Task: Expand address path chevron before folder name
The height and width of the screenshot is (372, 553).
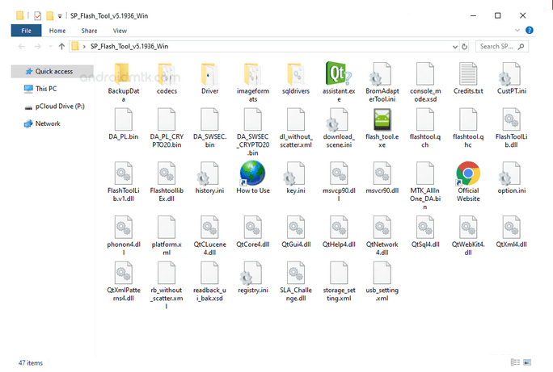Action: pyautogui.click(x=84, y=47)
